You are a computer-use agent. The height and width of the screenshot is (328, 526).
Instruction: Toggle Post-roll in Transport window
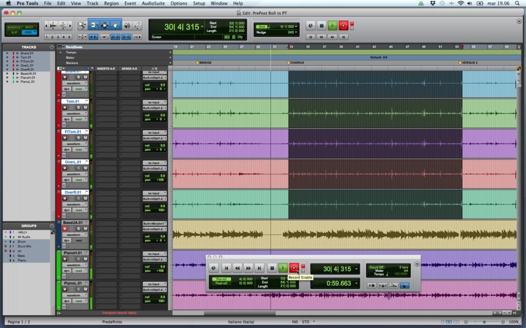(x=221, y=283)
